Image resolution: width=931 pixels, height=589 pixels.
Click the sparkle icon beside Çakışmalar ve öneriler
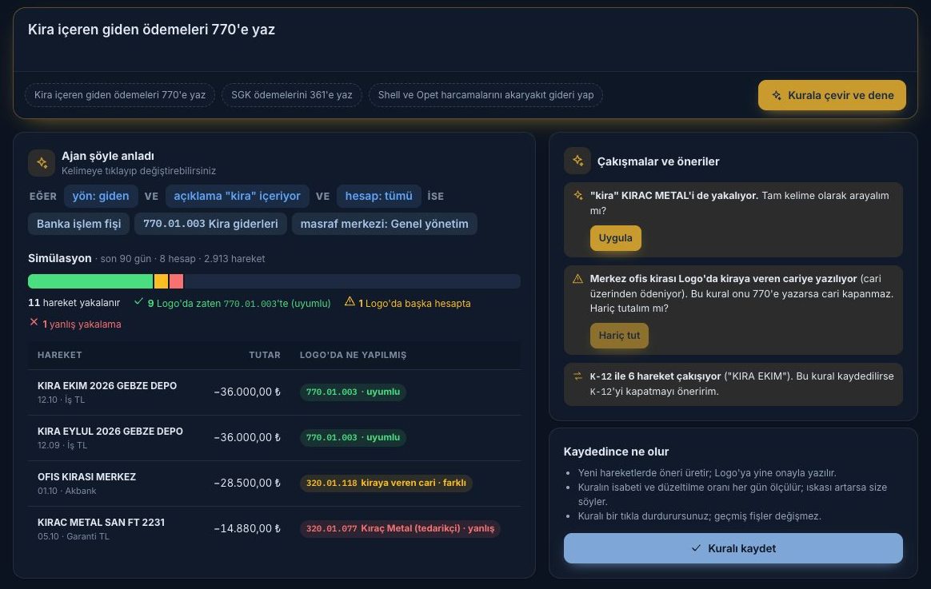(577, 161)
